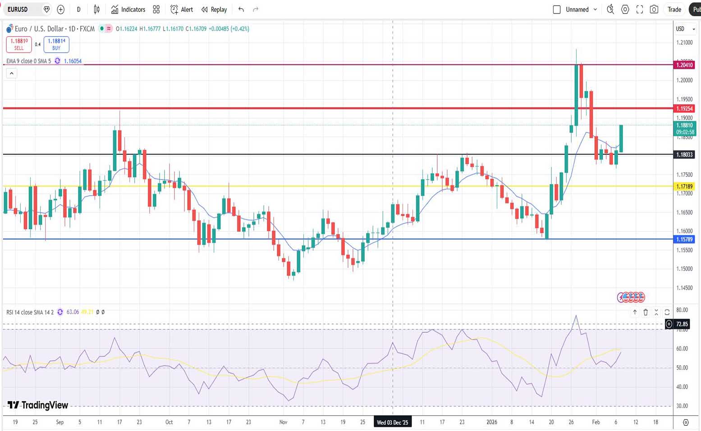Screen dimensions: 701x431
Task: Enter fullscreen mode
Action: tap(639, 9)
